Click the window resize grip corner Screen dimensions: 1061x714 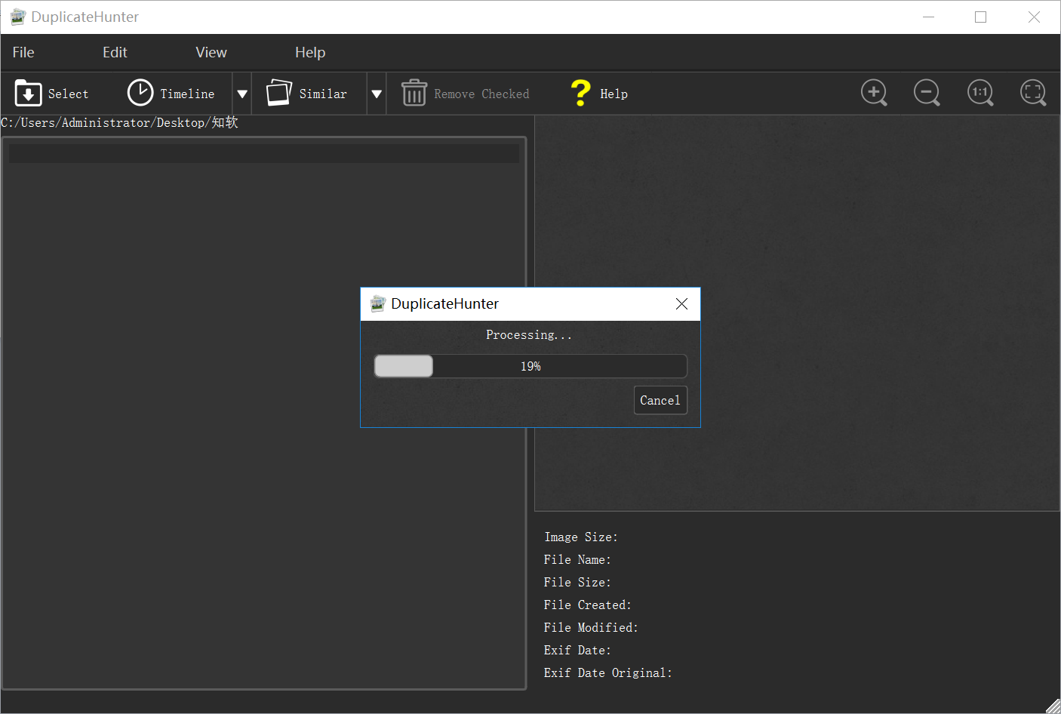(x=1053, y=706)
